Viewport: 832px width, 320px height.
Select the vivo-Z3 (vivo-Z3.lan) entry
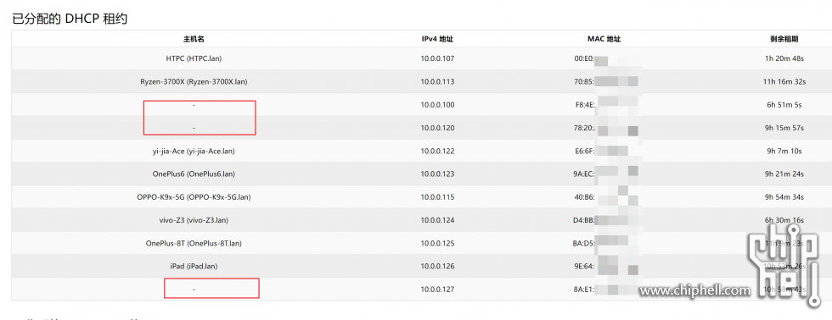coord(194,220)
